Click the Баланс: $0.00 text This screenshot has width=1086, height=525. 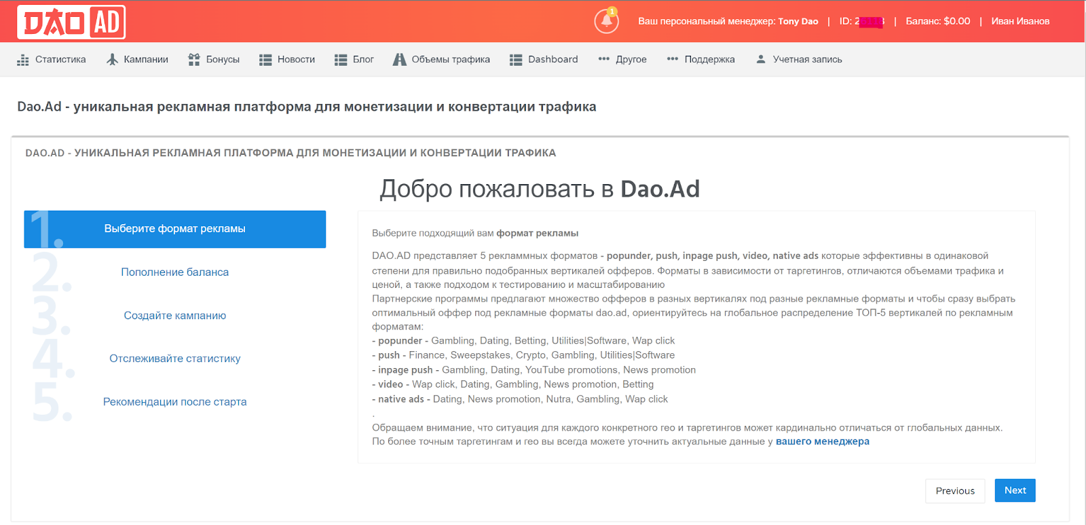pyautogui.click(x=938, y=21)
